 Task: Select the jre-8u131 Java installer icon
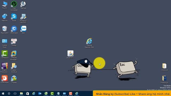70,55
